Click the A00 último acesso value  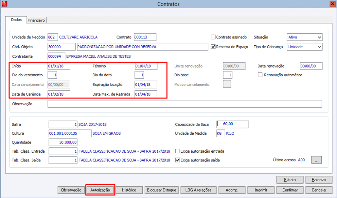(x=301, y=160)
